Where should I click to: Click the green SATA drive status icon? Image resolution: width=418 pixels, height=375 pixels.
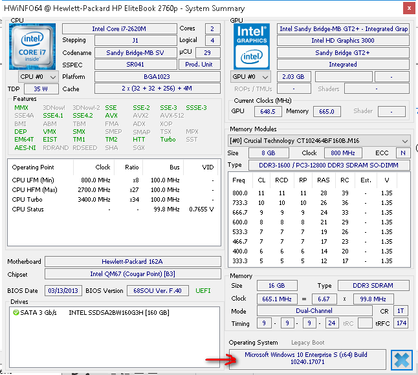tap(16, 312)
